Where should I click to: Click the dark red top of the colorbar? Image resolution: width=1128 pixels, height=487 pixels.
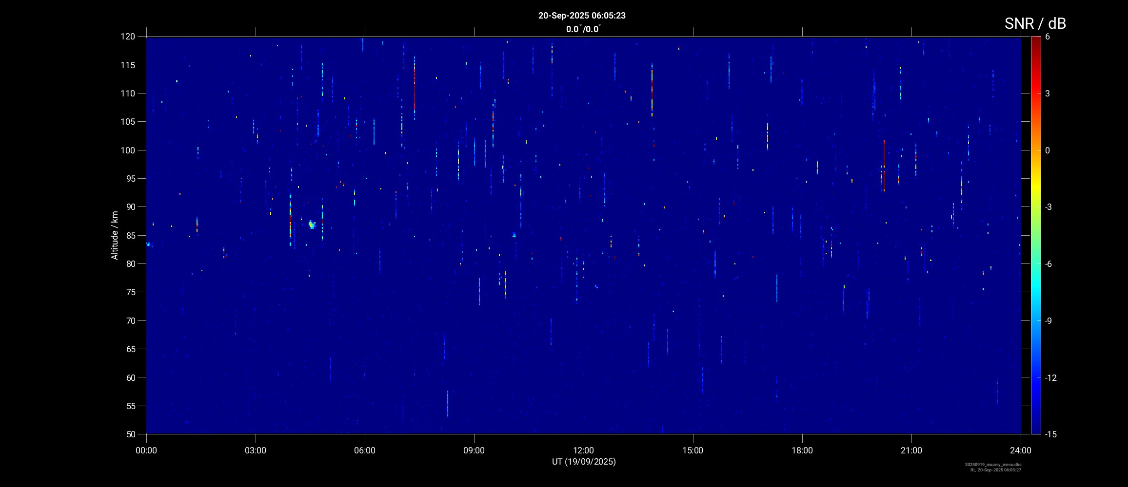click(x=1035, y=41)
